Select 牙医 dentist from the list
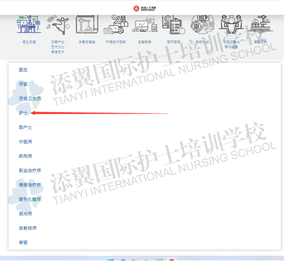The width and height of the screenshot is (284, 261). coord(23,84)
